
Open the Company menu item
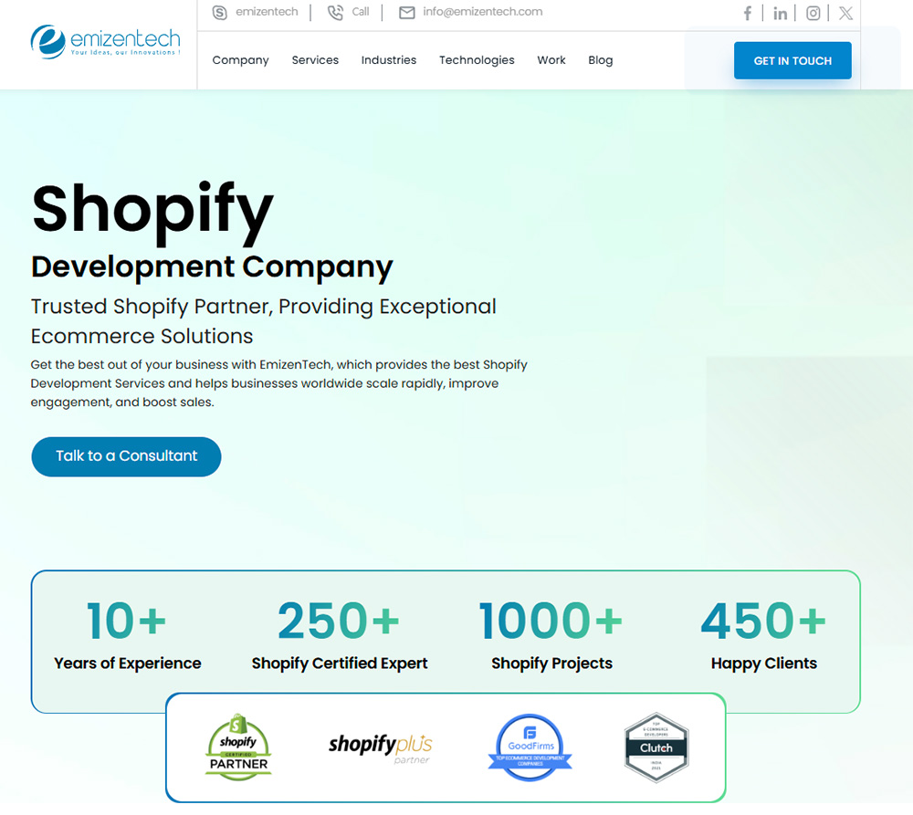pyautogui.click(x=240, y=59)
